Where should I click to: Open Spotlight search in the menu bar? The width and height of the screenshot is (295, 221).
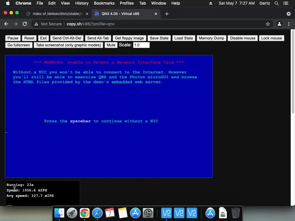[276, 3]
